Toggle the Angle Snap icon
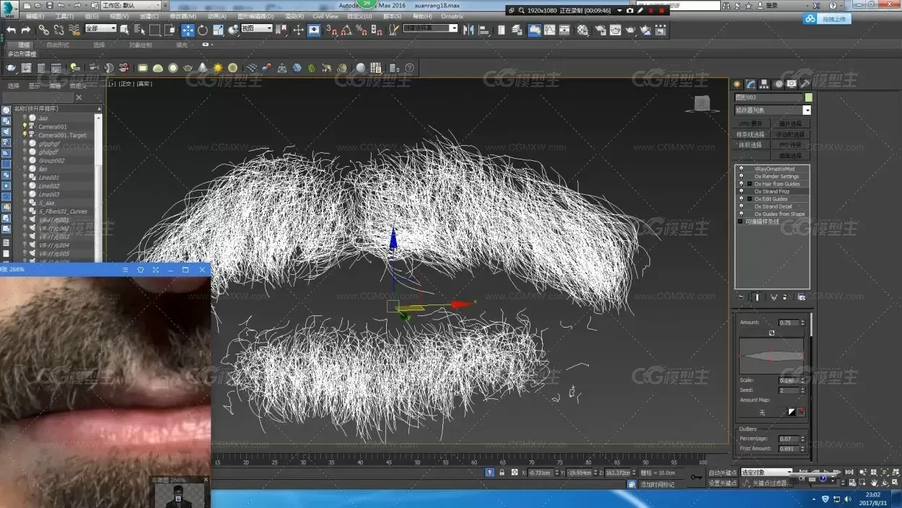 click(346, 30)
